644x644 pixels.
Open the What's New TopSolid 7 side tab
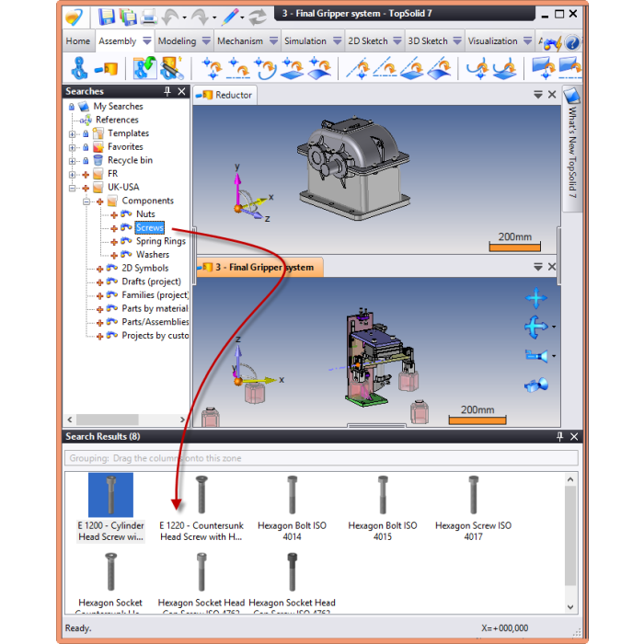pyautogui.click(x=572, y=149)
